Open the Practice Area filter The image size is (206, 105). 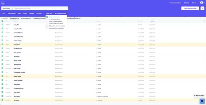[12, 13]
